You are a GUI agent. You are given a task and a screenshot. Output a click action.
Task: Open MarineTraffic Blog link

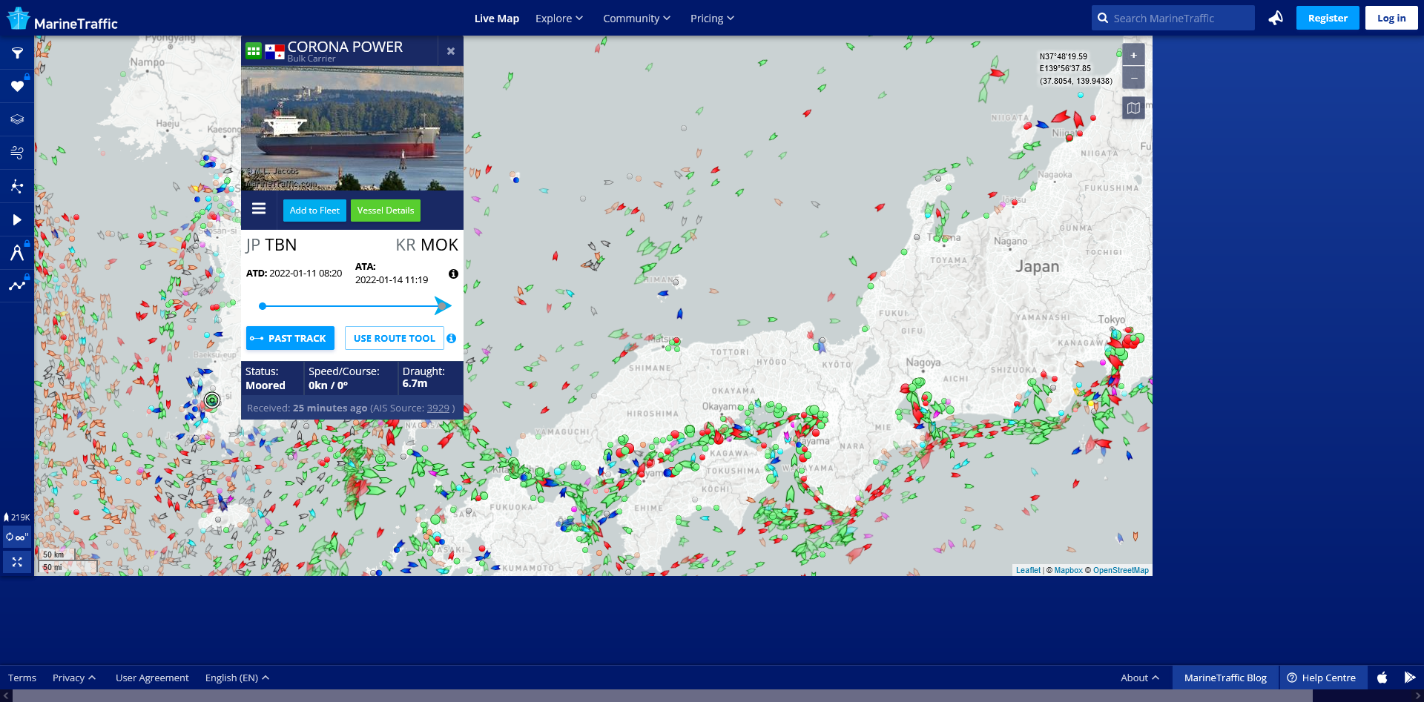tap(1225, 678)
